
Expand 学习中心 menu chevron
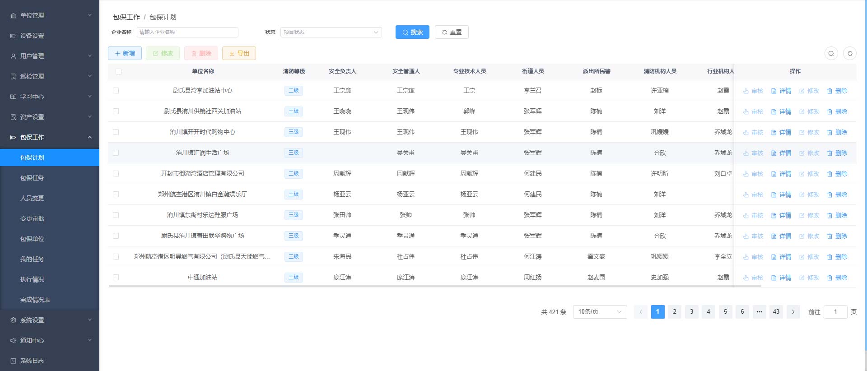click(x=89, y=97)
